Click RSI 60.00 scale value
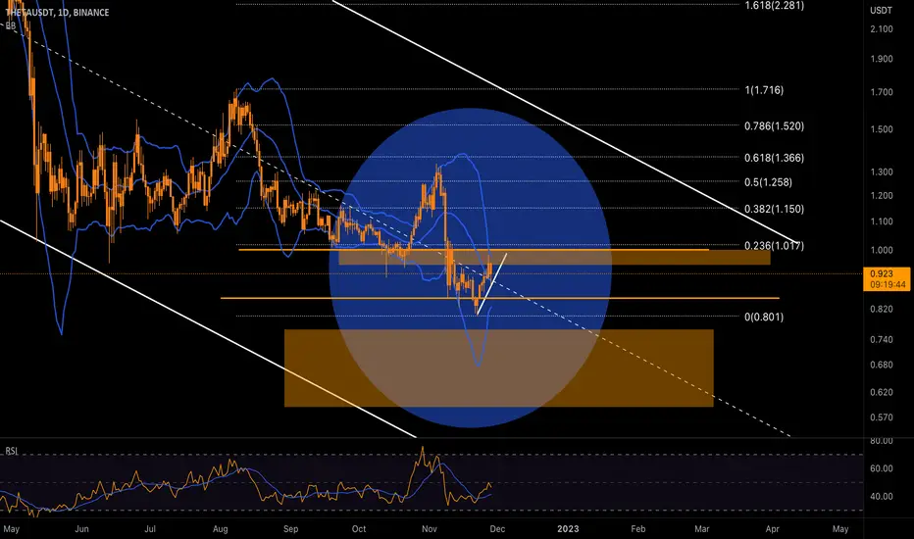The height and width of the screenshot is (539, 914). click(x=882, y=468)
